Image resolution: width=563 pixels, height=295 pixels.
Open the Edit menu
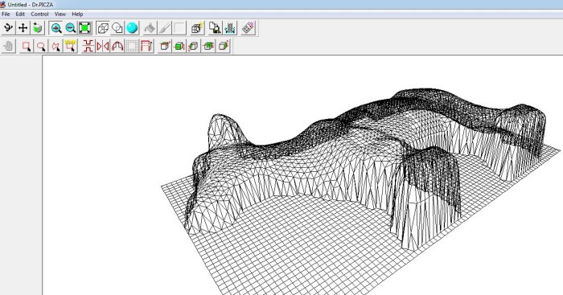20,14
